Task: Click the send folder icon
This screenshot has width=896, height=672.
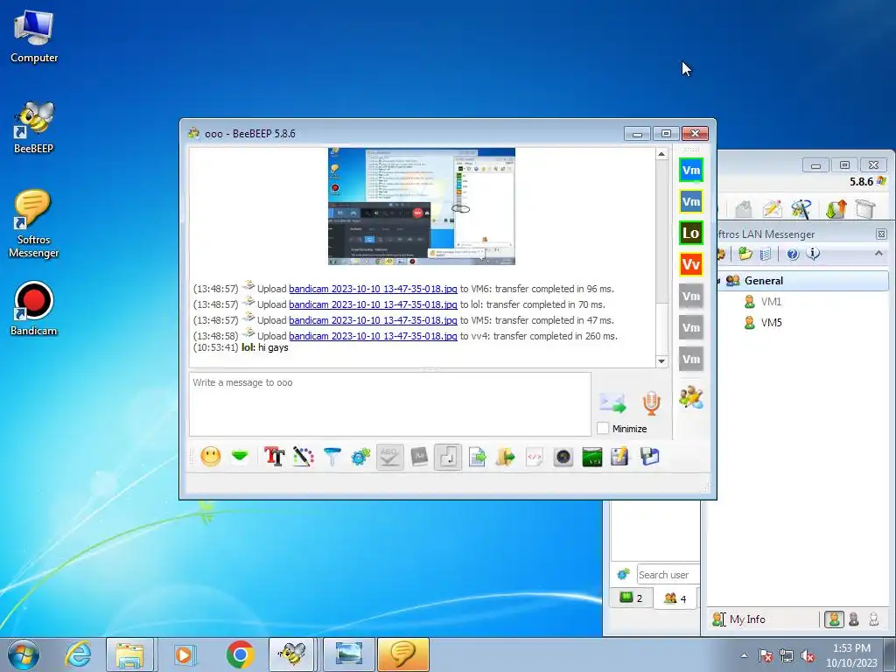Action: click(x=506, y=457)
